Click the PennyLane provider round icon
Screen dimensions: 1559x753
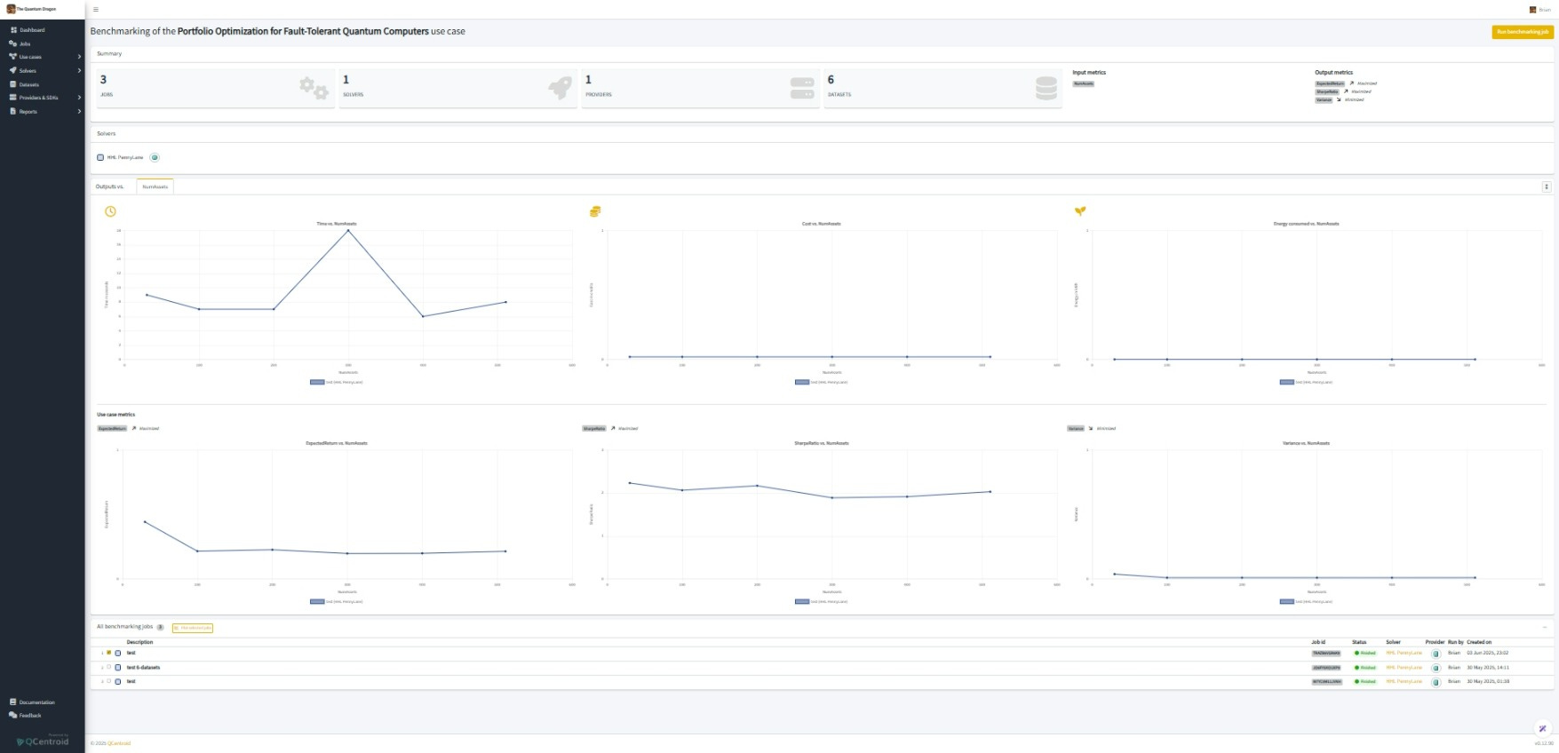coord(155,157)
